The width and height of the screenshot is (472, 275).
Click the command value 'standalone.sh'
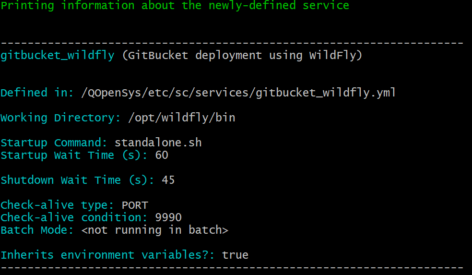tap(158, 143)
